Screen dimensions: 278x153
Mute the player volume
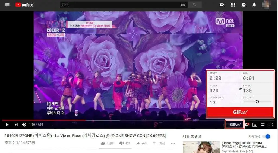[x=24, y=125]
